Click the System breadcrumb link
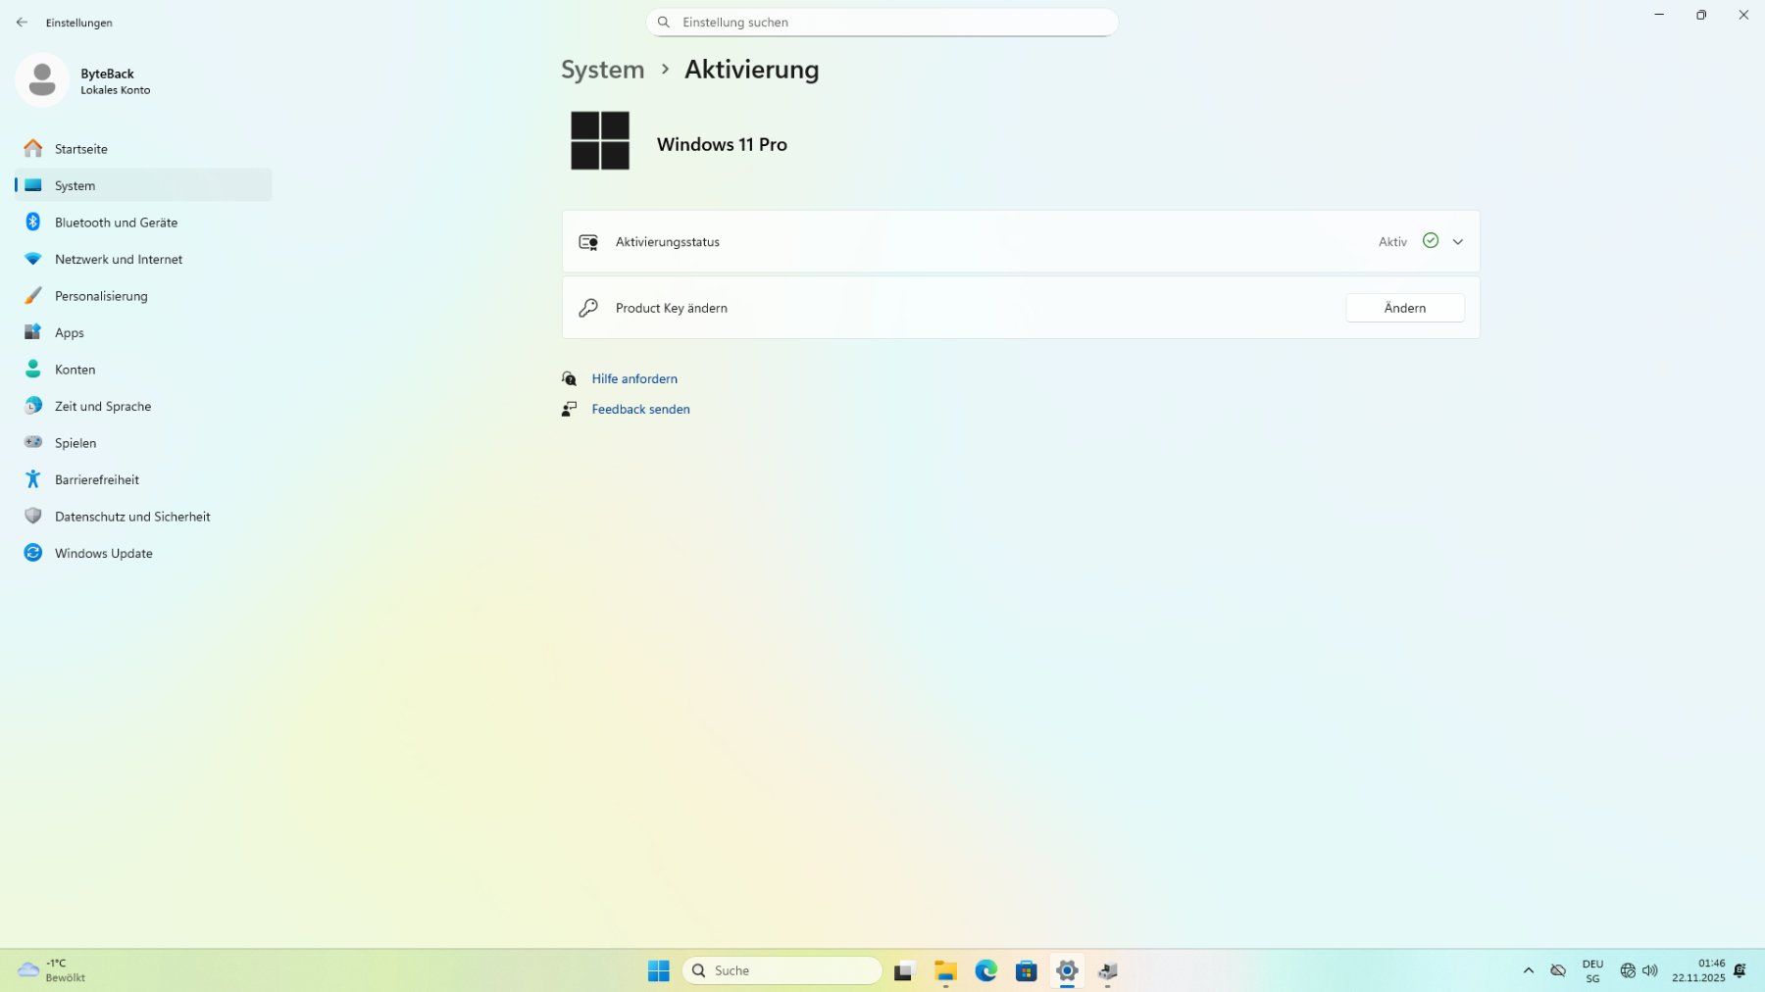 [602, 70]
